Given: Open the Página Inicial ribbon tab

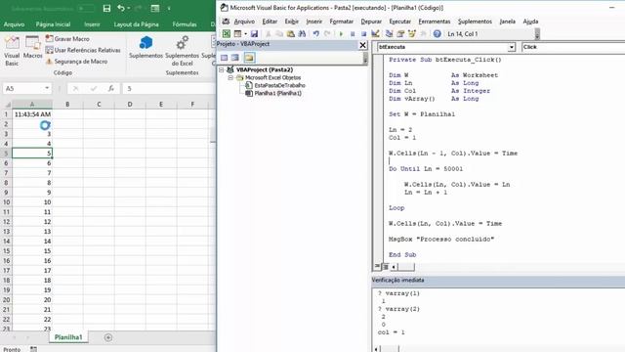Looking at the screenshot, I should [53, 24].
